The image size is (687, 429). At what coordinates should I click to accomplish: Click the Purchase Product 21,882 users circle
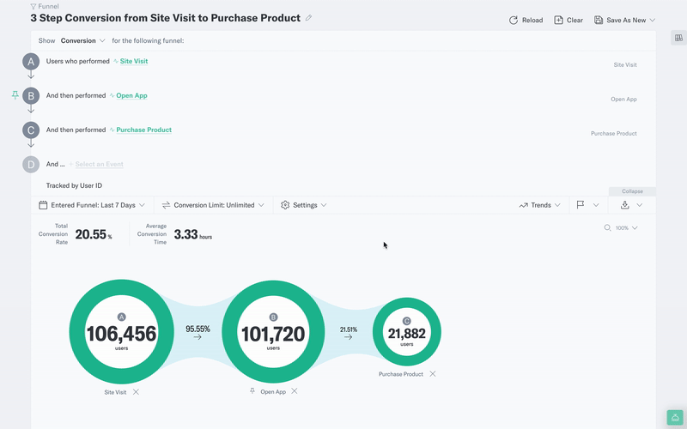(x=406, y=332)
